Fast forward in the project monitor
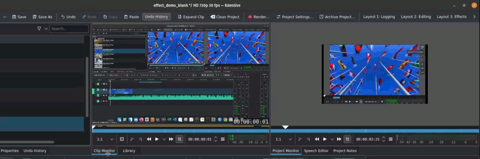Viewport: 480px width, 159px height. (339, 139)
